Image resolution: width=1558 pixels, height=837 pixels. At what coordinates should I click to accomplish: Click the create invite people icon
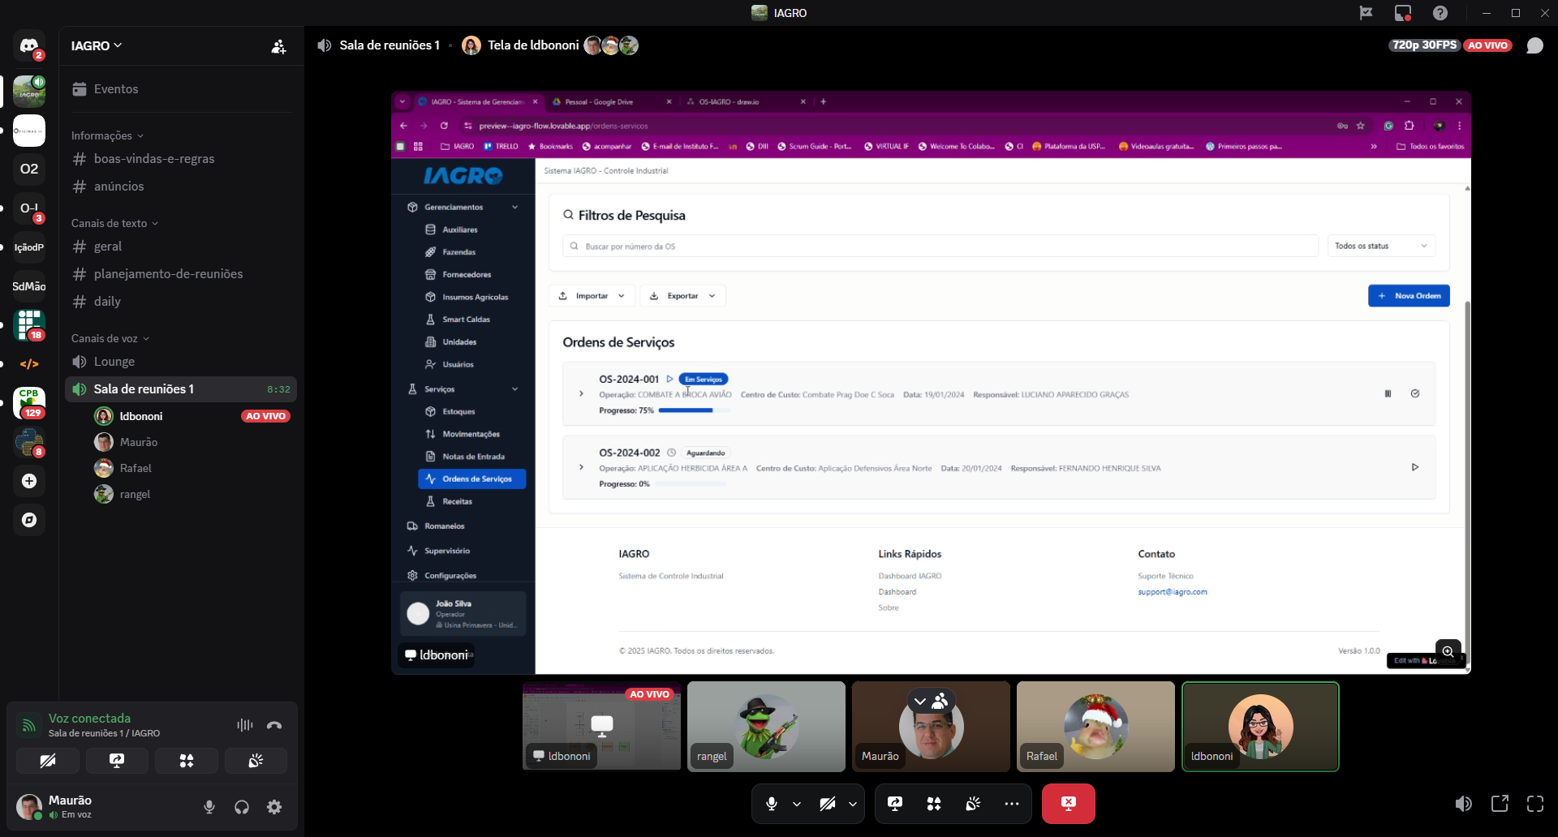tap(278, 46)
